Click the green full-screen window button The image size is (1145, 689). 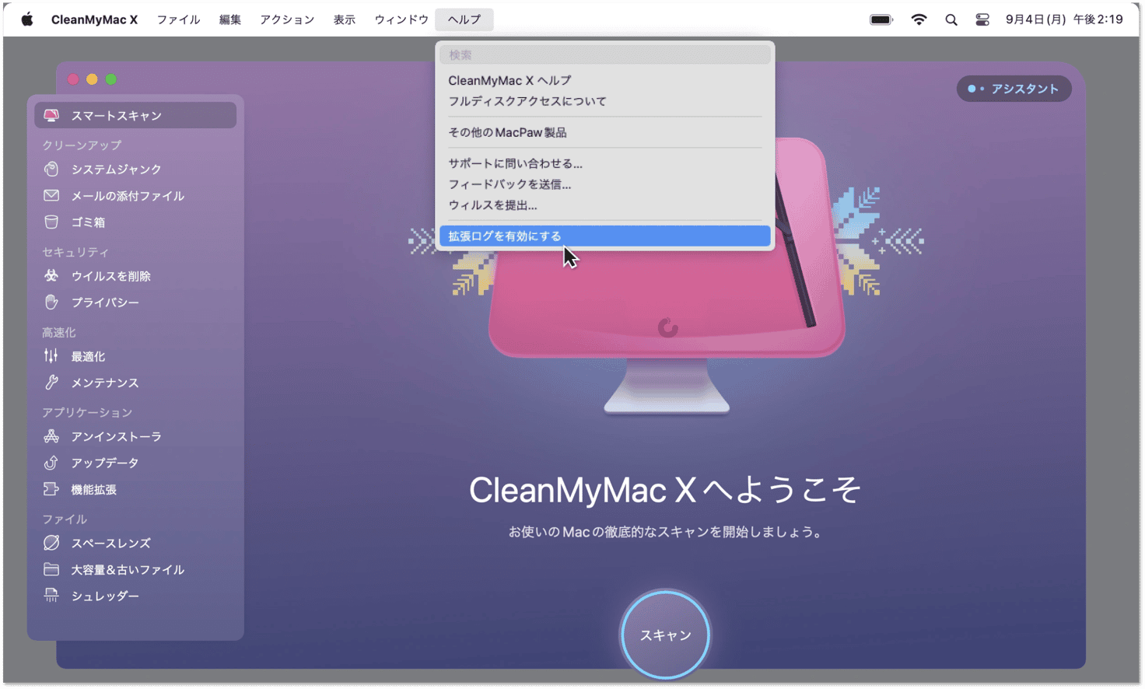110,79
